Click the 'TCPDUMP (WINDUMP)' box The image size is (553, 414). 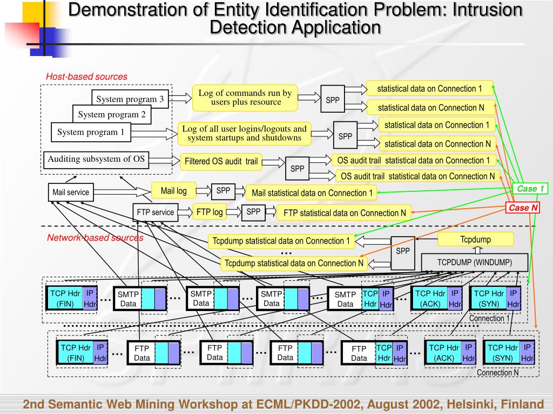pyautogui.click(x=475, y=263)
